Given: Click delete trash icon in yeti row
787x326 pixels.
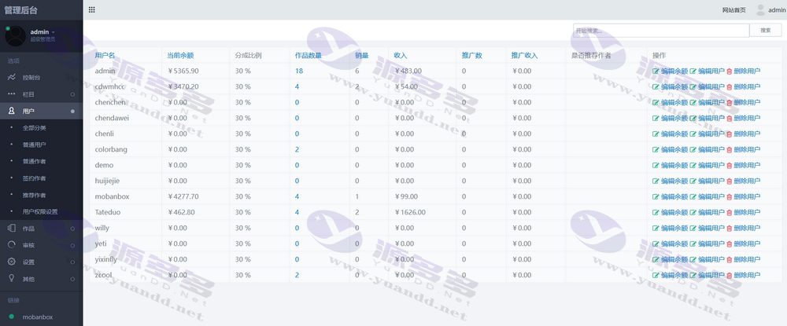Looking at the screenshot, I should tap(730, 244).
